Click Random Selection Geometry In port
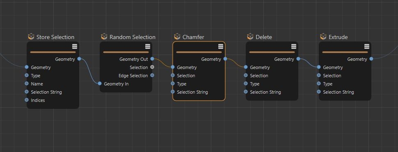Image resolution: width=398 pixels, height=152 pixels. point(100,83)
